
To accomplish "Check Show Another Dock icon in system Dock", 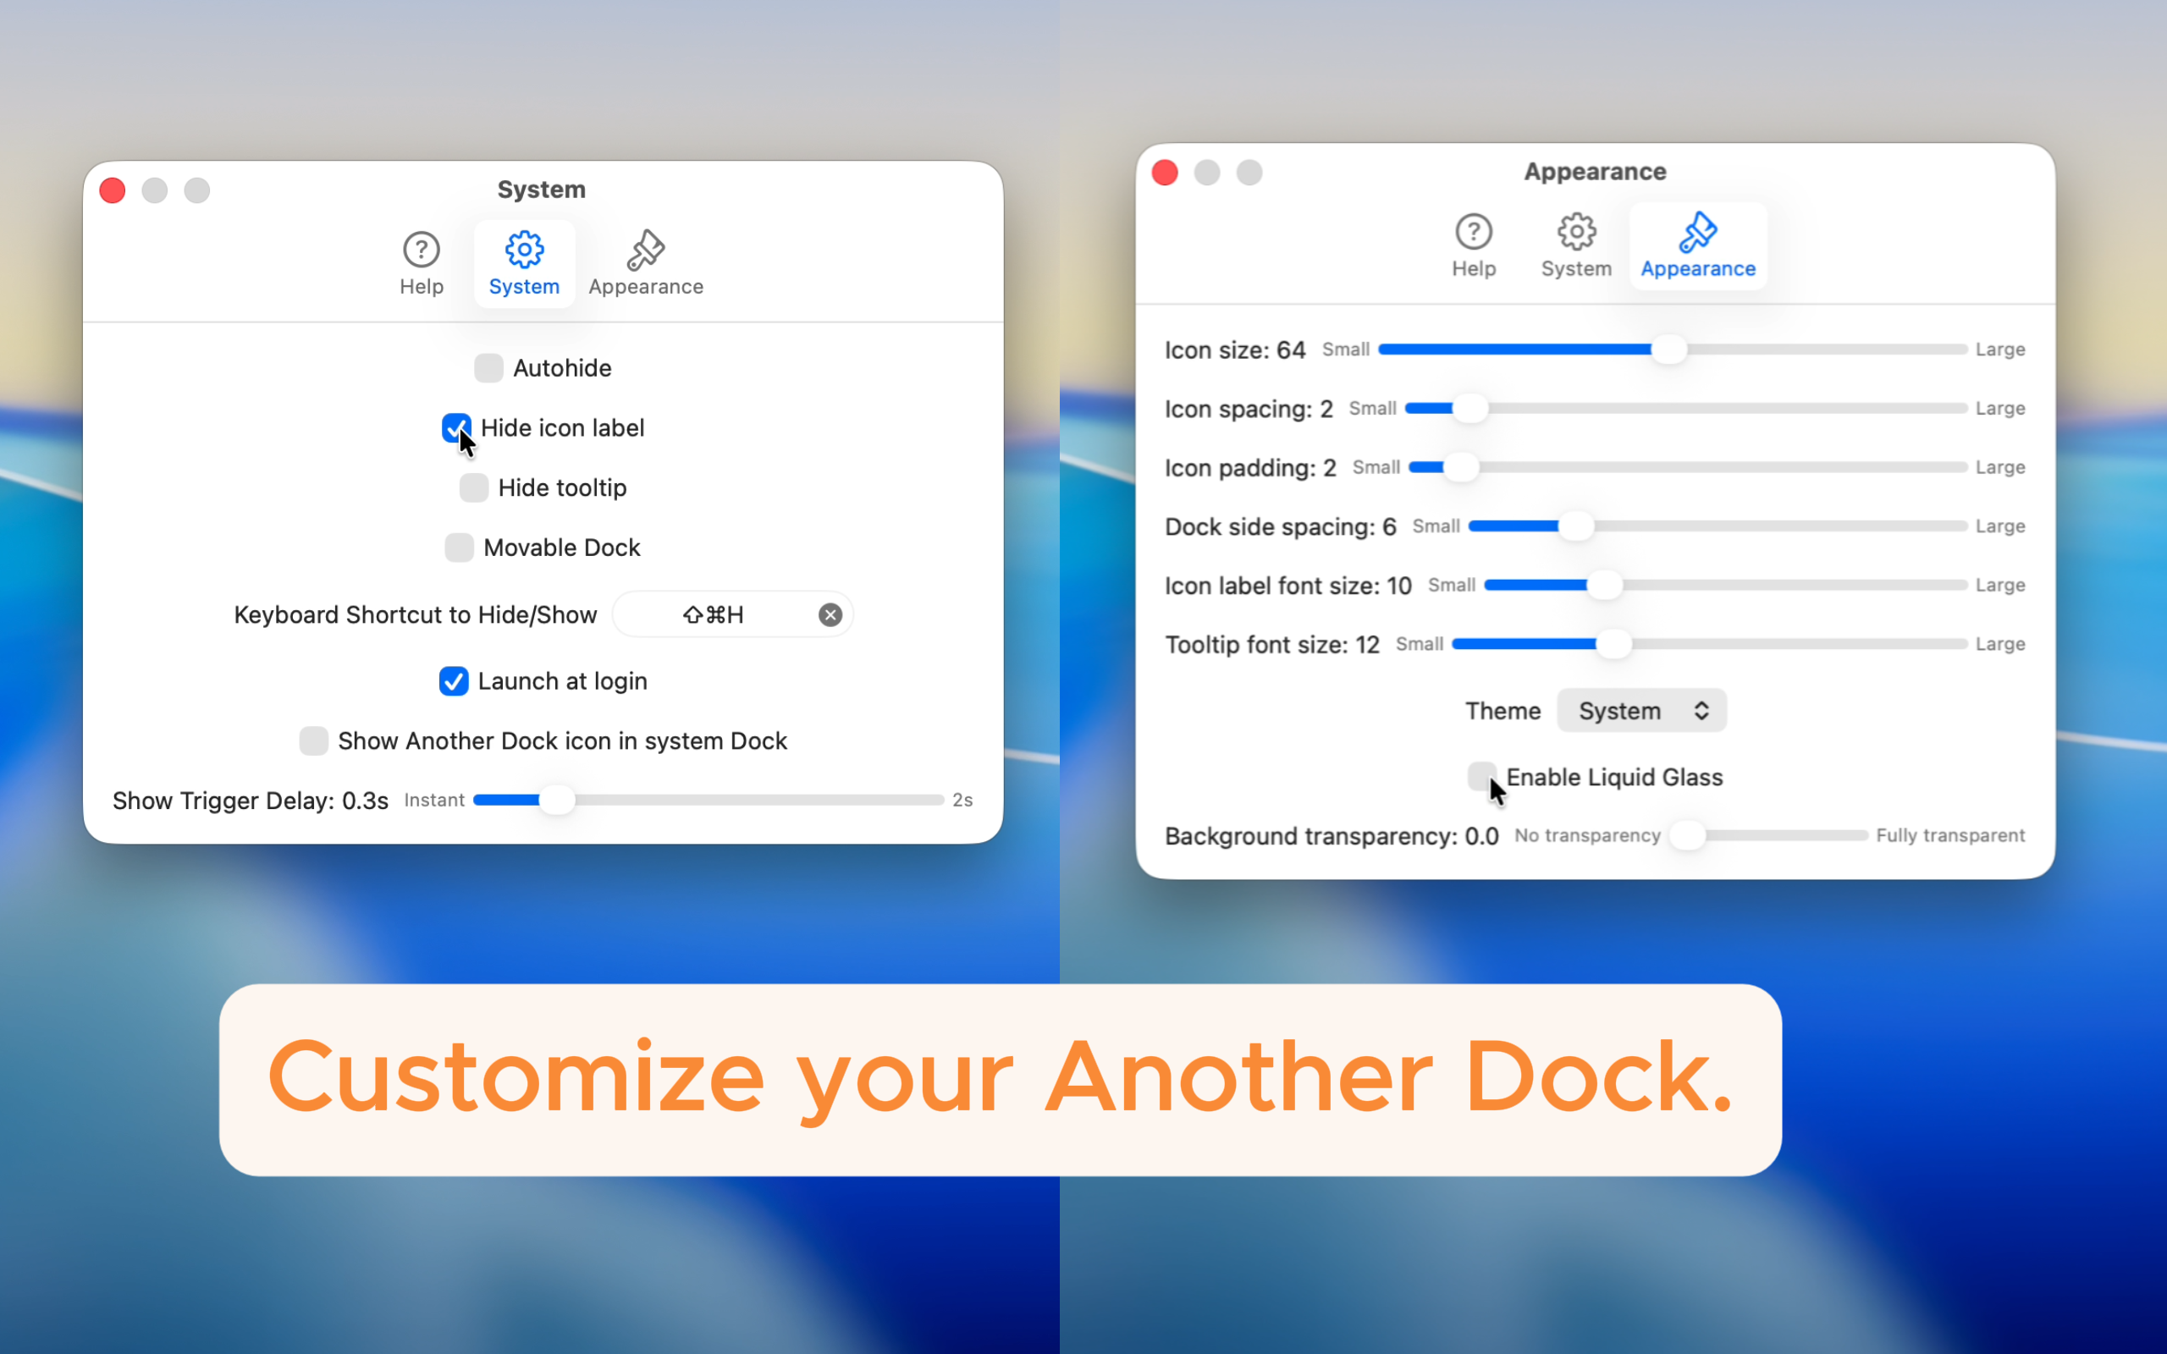I will [x=313, y=740].
